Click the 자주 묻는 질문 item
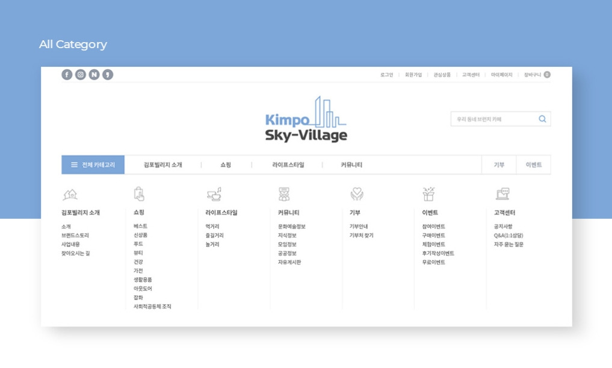 click(508, 244)
